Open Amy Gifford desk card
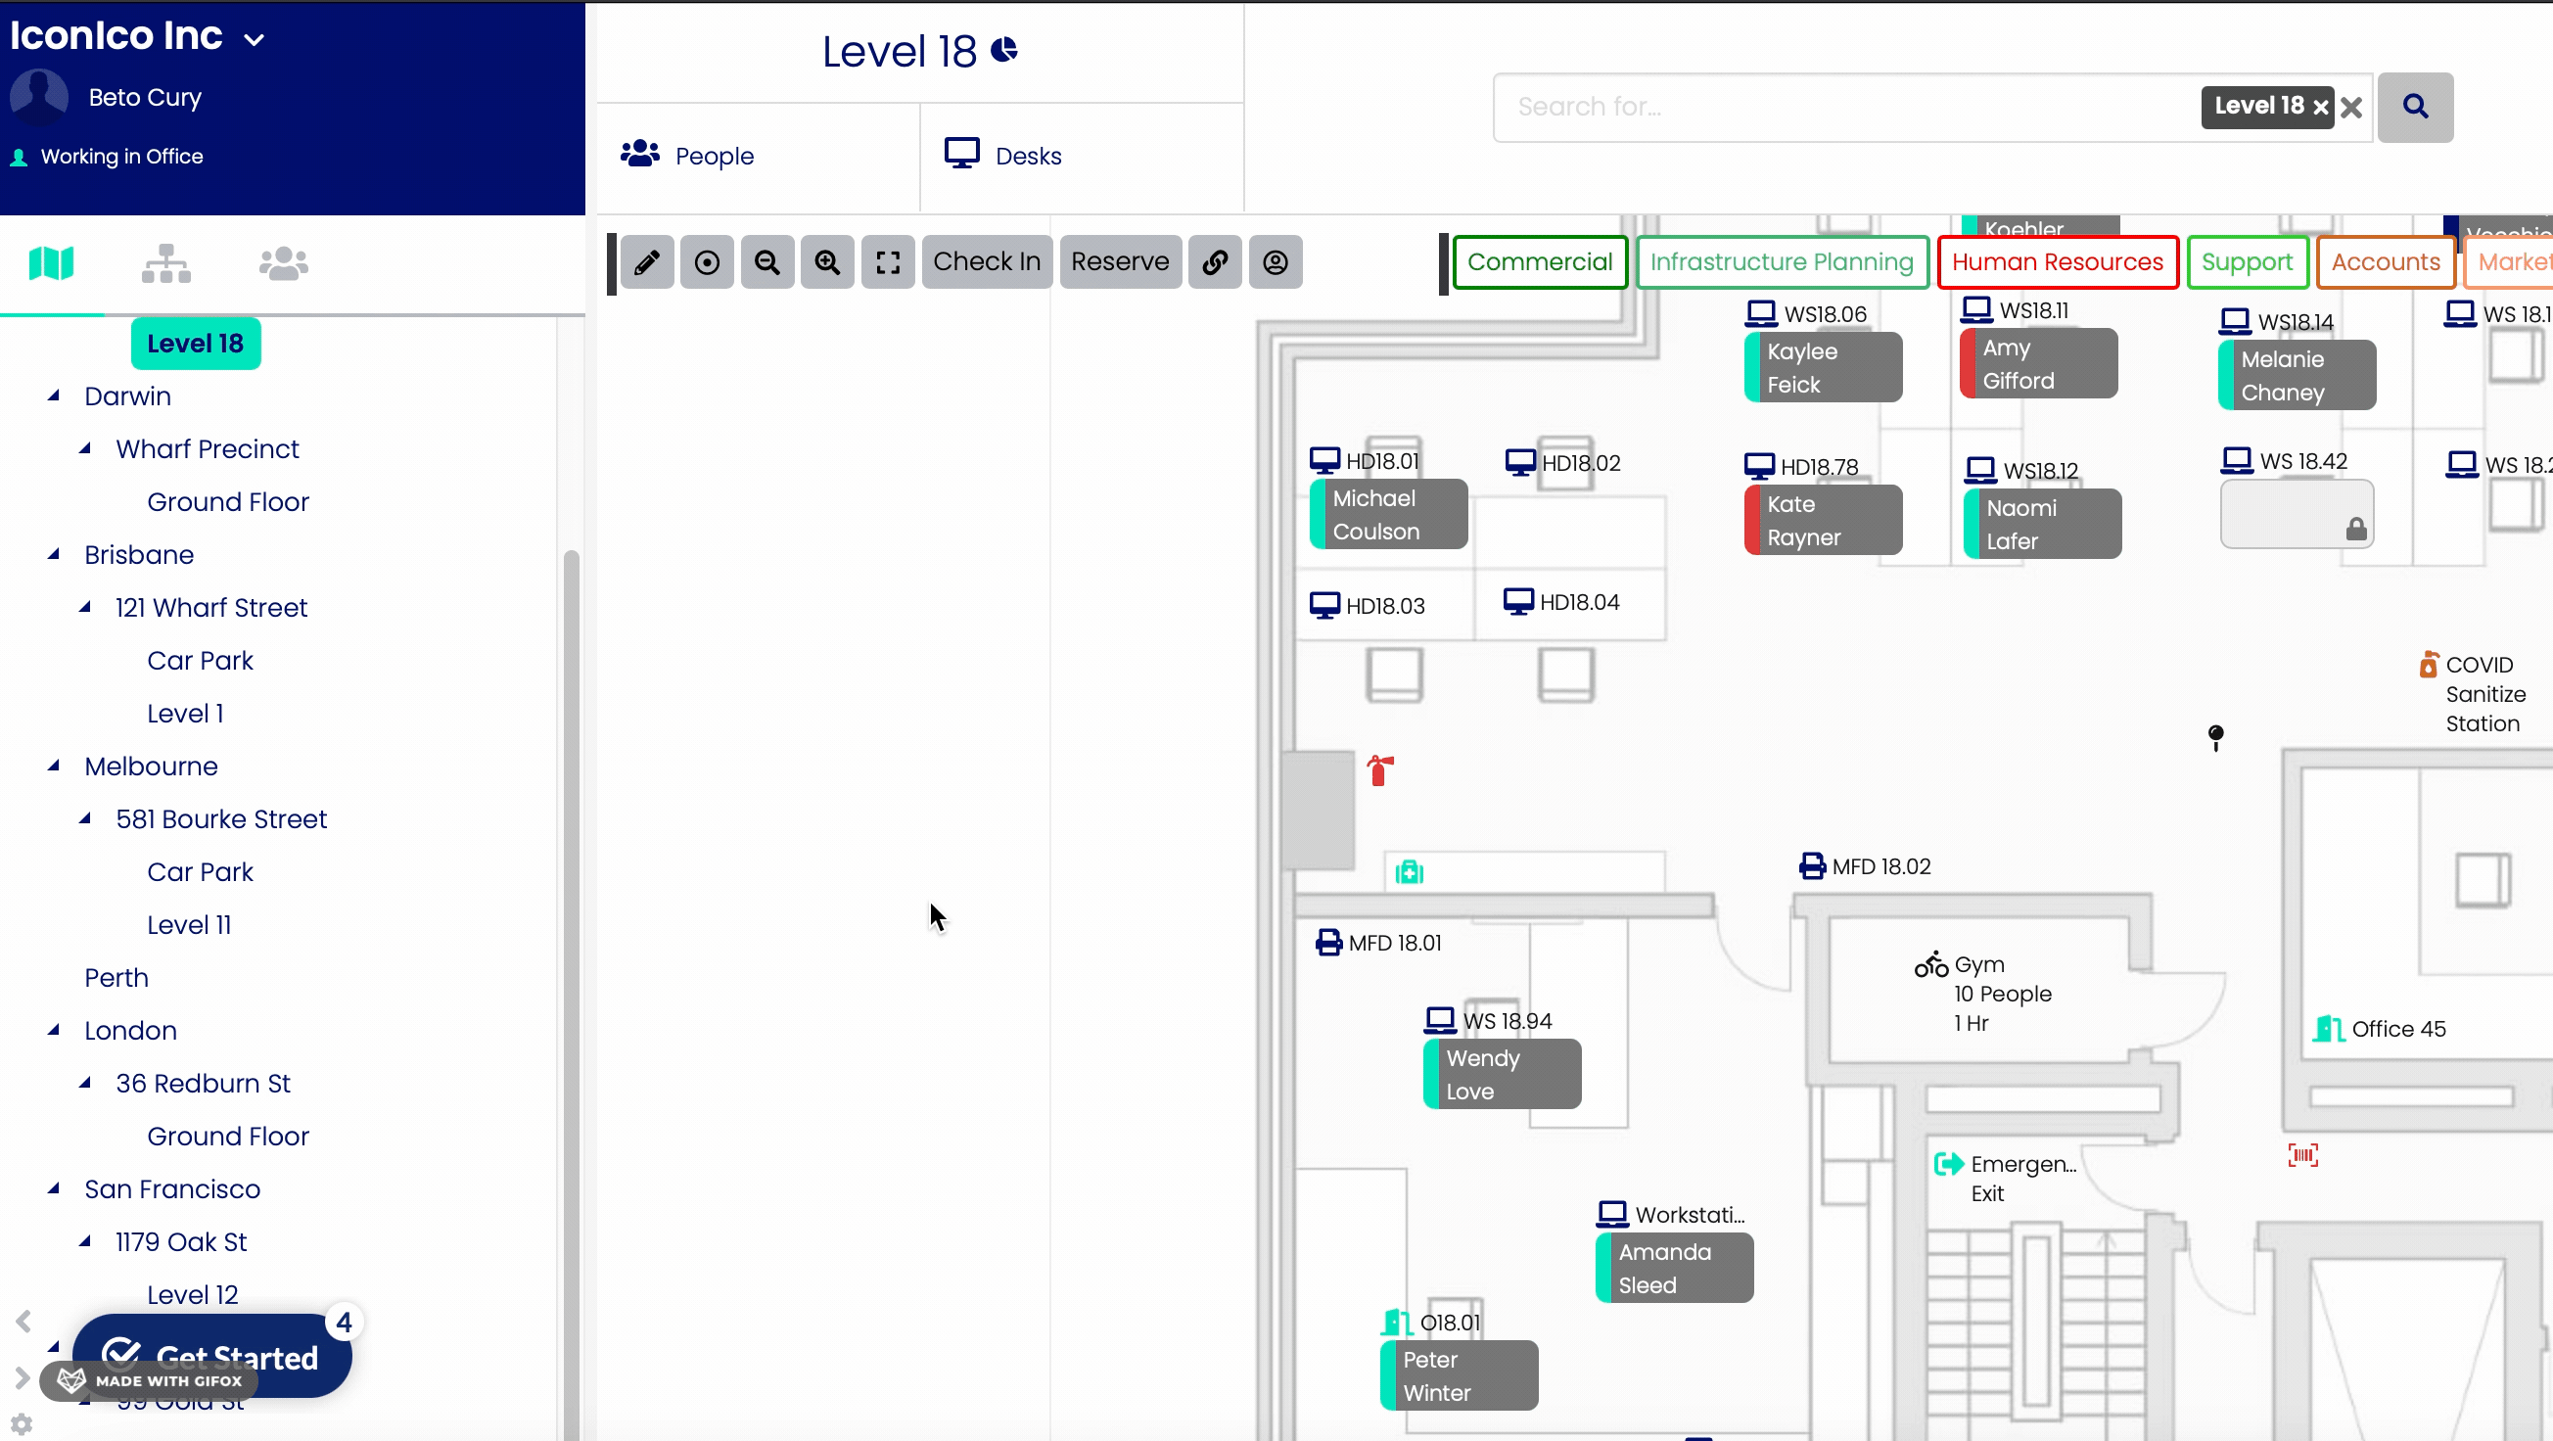2553x1441 pixels. (x=2039, y=364)
